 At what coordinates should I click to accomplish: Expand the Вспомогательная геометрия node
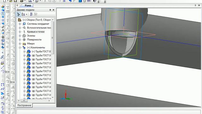pyautogui.click(x=20, y=28)
